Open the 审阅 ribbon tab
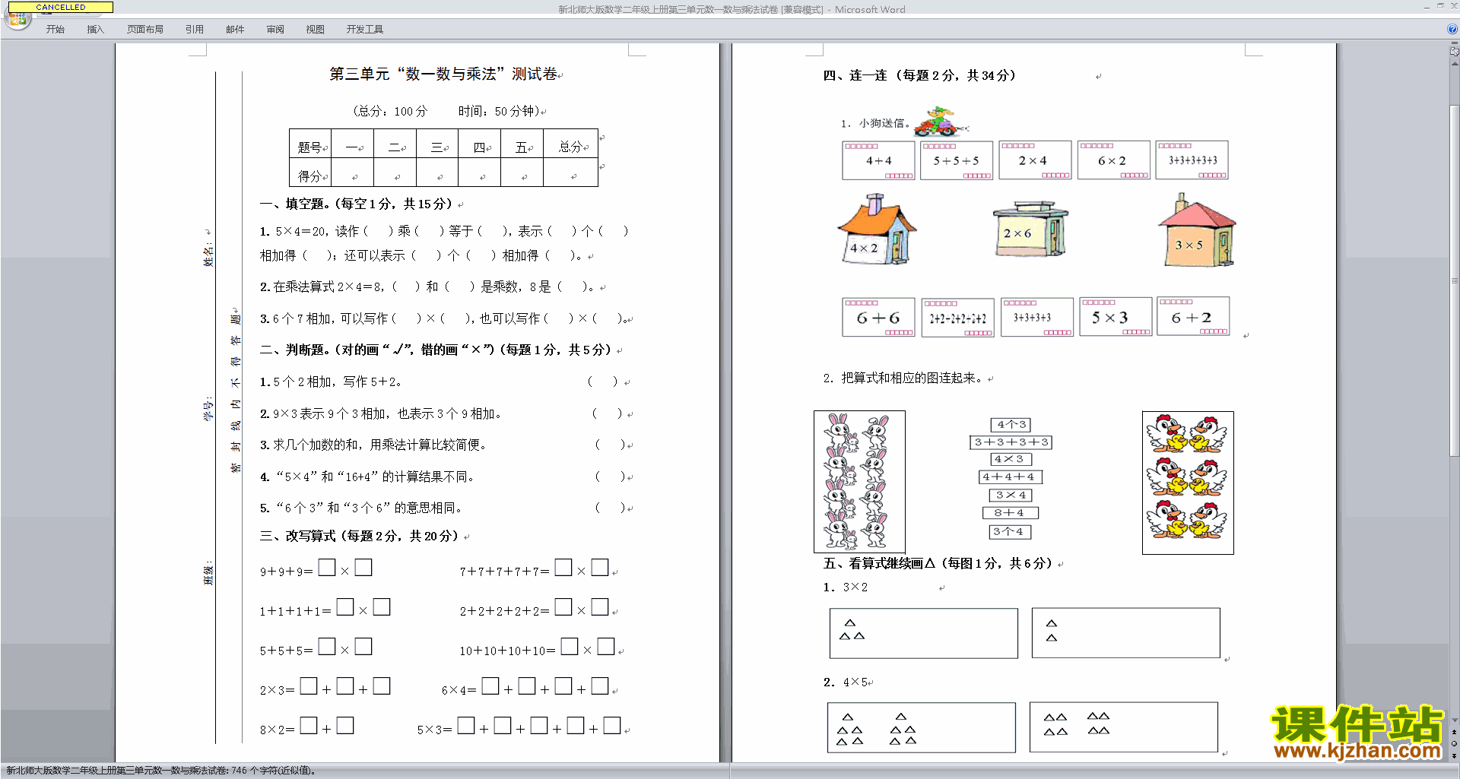This screenshot has width=1460, height=779. point(275,29)
